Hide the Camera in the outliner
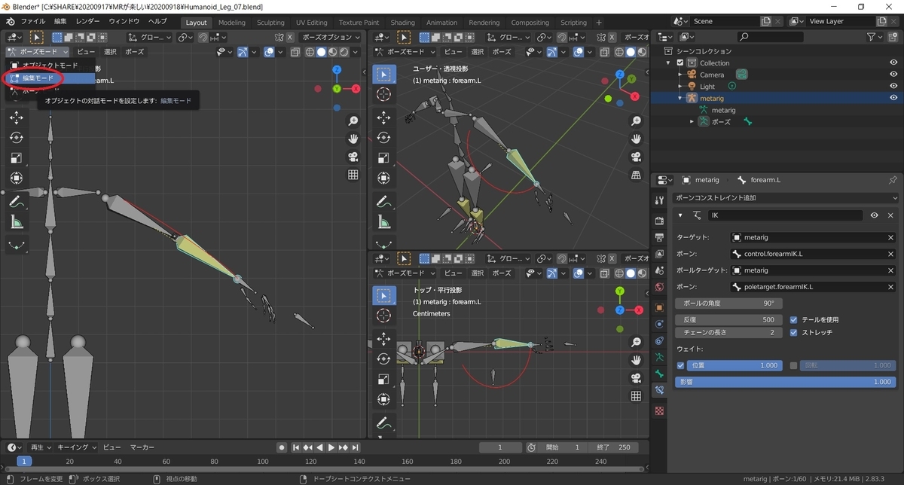904x485 pixels. point(893,75)
